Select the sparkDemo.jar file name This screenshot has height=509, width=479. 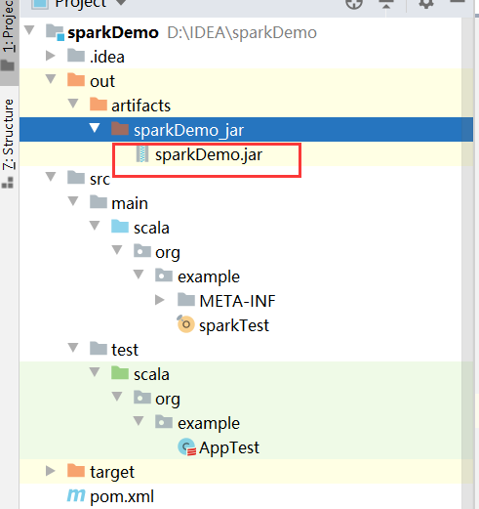tap(209, 154)
